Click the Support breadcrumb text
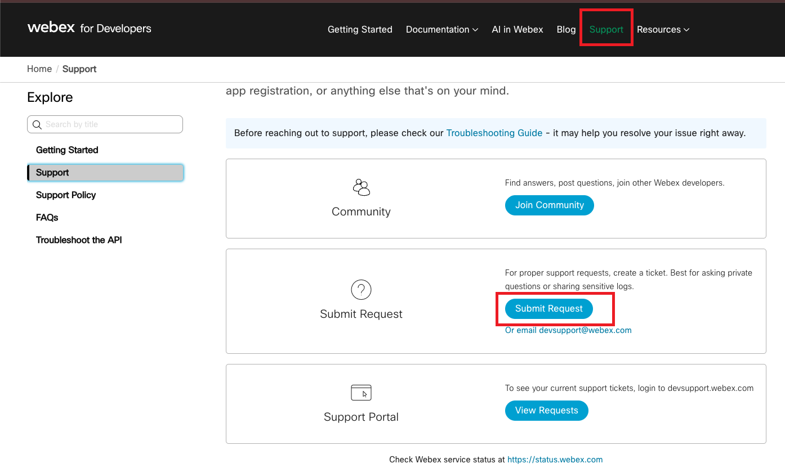This screenshot has width=785, height=468. point(79,69)
